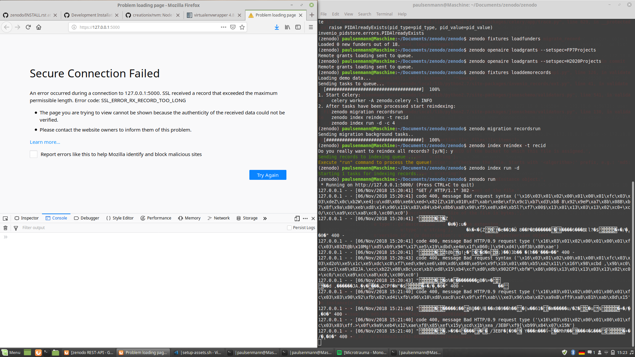Image resolution: width=635 pixels, height=357 pixels.
Task: Expand hidden devtools tabs with the chevron
Action: click(x=265, y=218)
